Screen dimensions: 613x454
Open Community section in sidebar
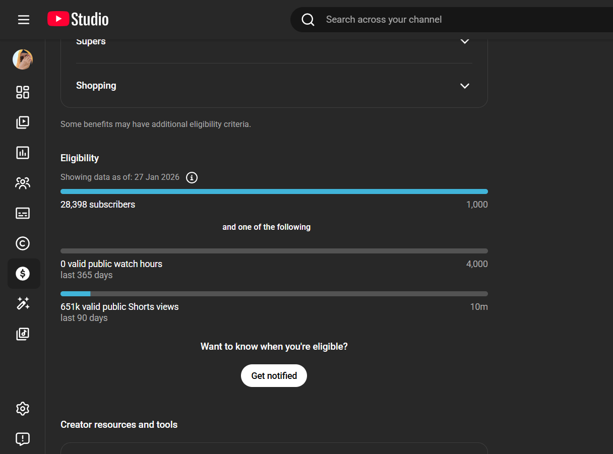23,183
